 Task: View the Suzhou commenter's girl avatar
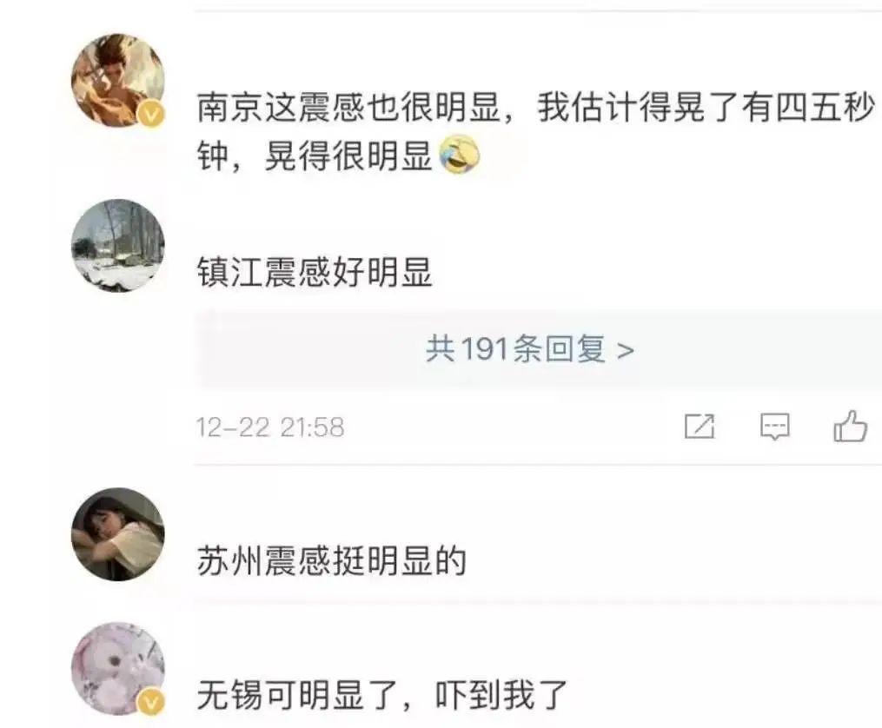click(x=118, y=534)
